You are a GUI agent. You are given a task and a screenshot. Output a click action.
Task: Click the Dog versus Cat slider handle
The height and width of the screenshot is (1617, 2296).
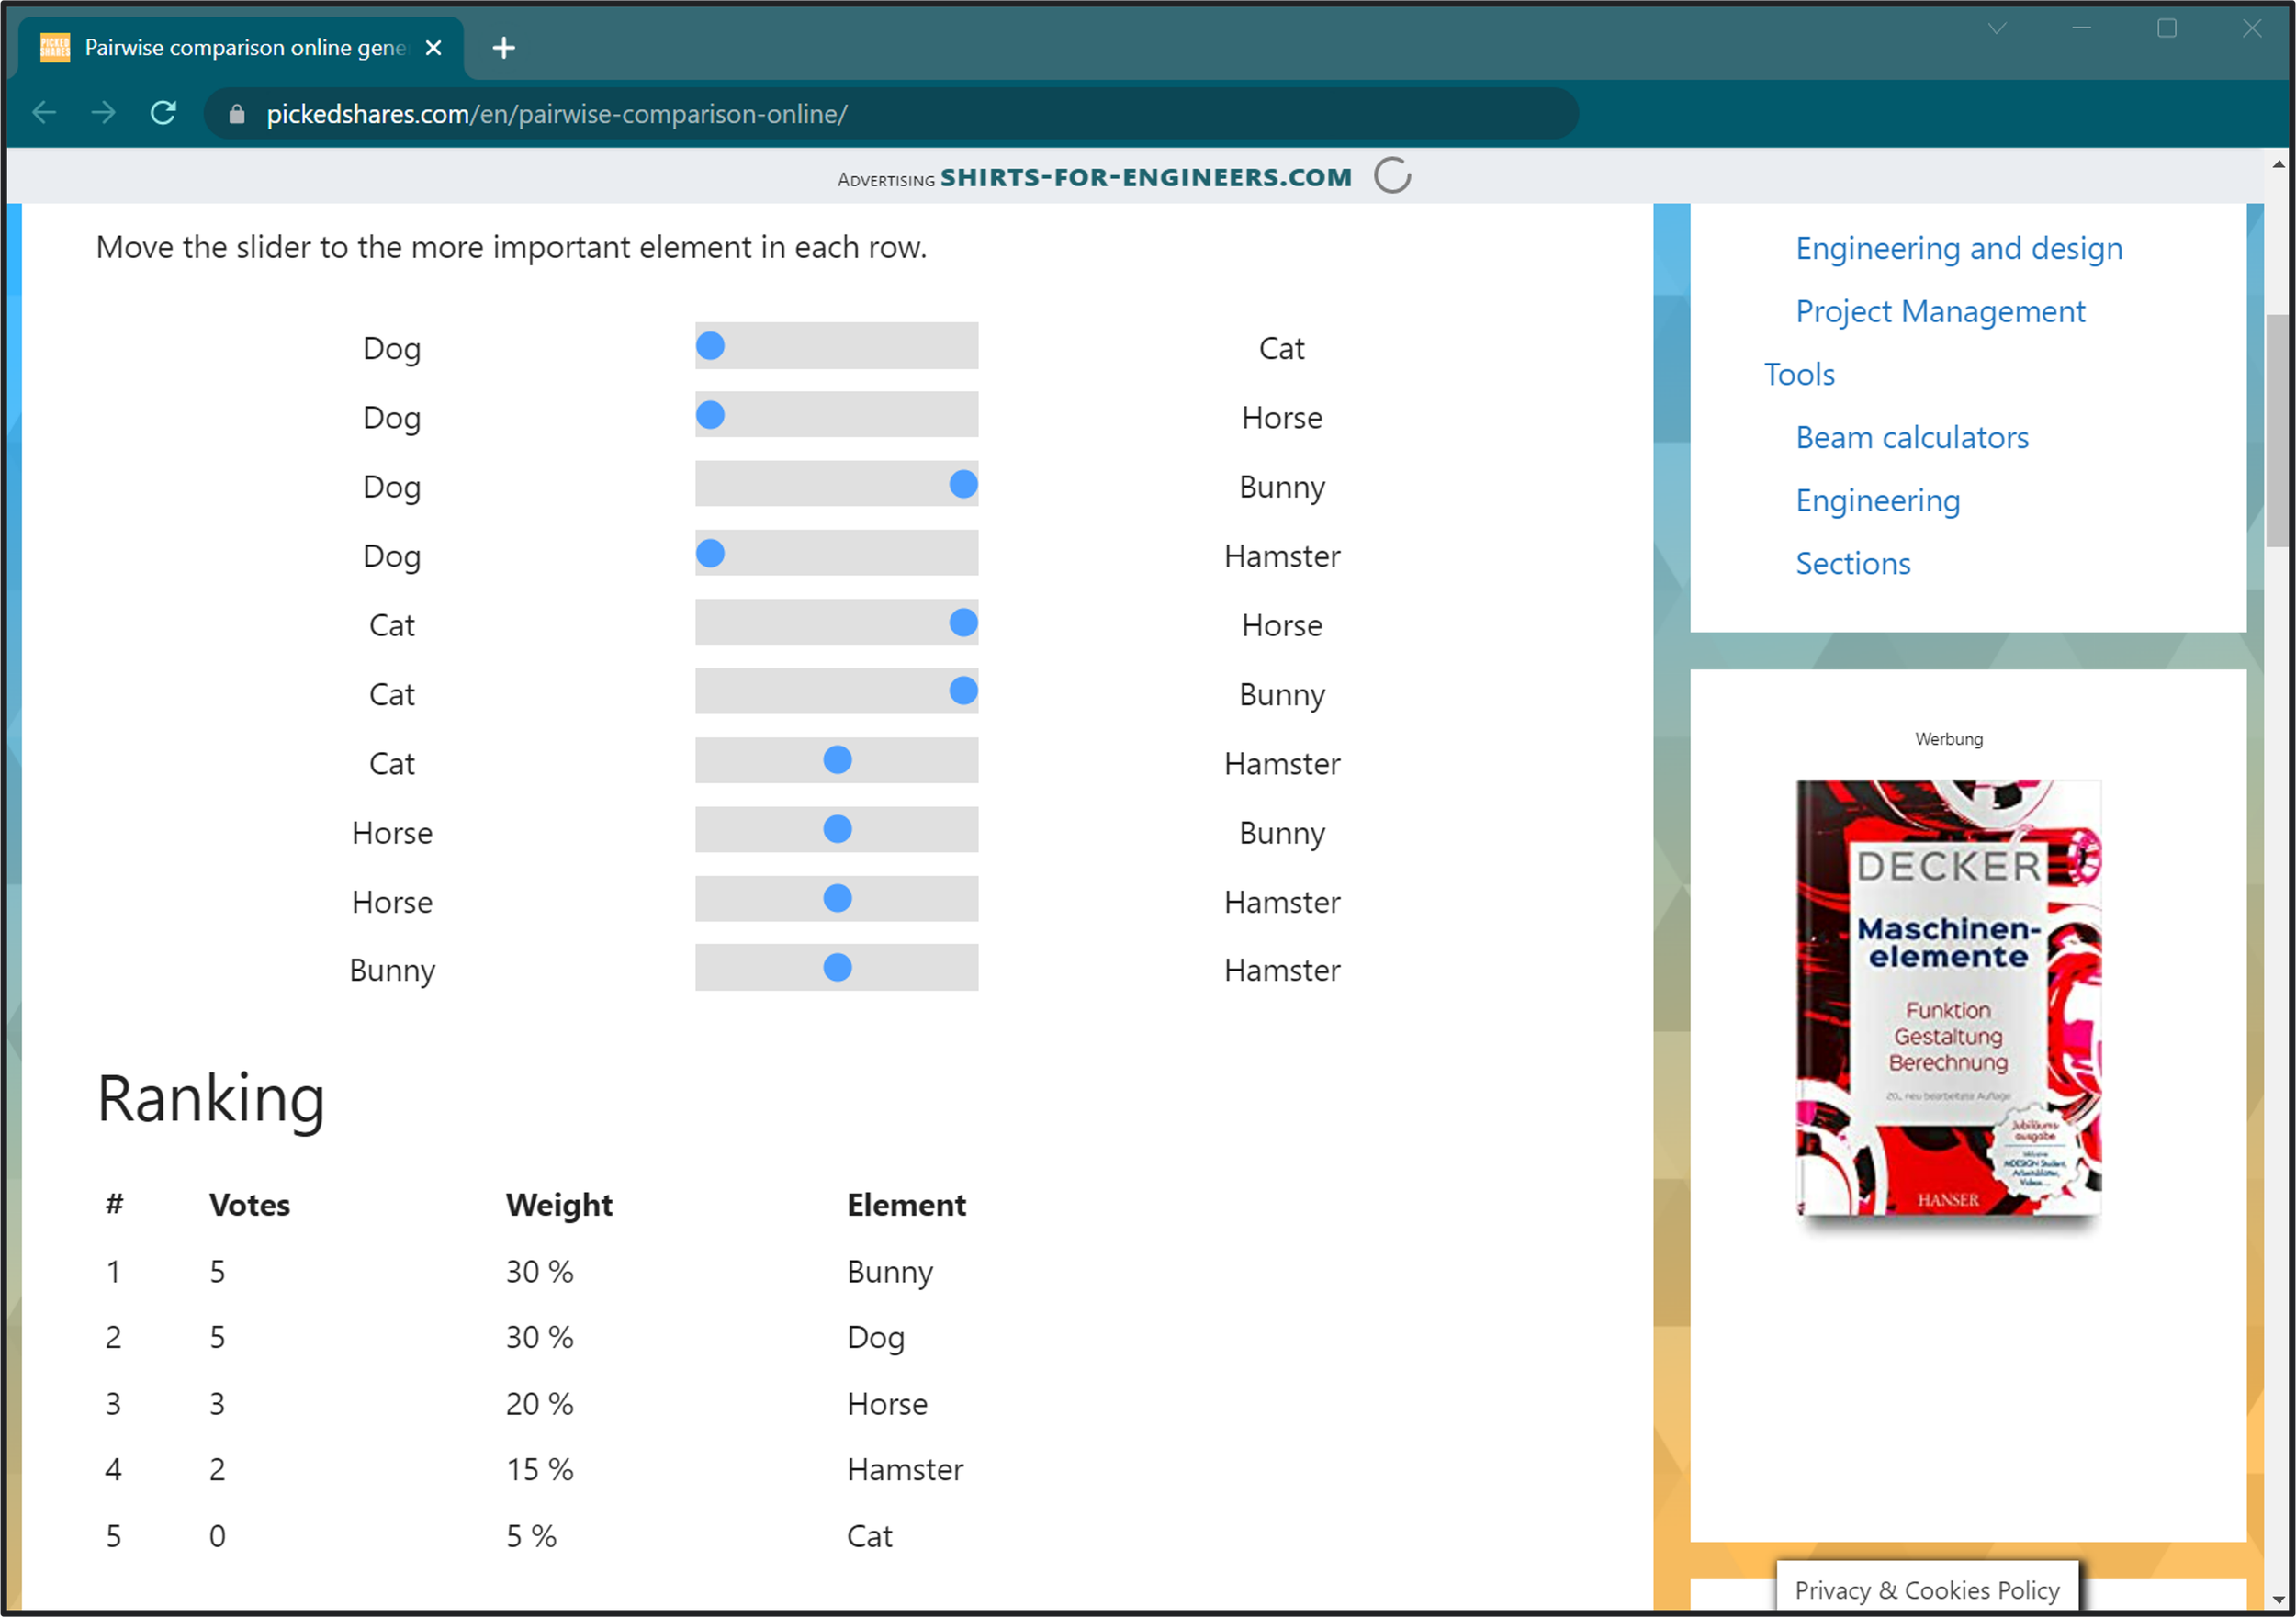pyautogui.click(x=709, y=345)
